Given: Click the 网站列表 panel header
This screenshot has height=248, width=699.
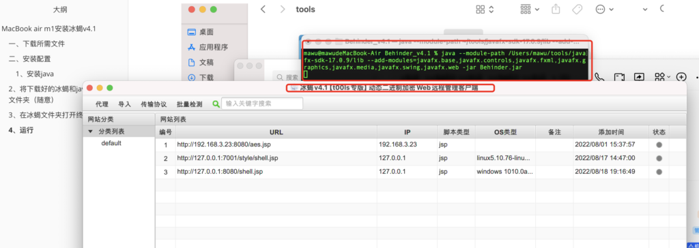Looking at the screenshot, I should 173,120.
